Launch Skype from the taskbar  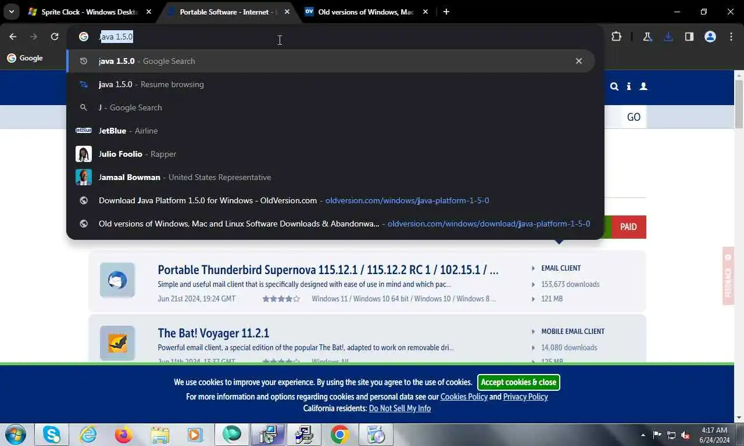[52, 434]
